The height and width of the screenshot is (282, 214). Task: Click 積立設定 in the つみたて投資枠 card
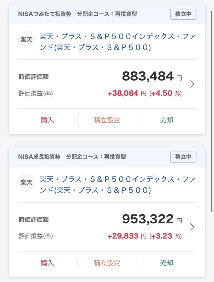(107, 120)
